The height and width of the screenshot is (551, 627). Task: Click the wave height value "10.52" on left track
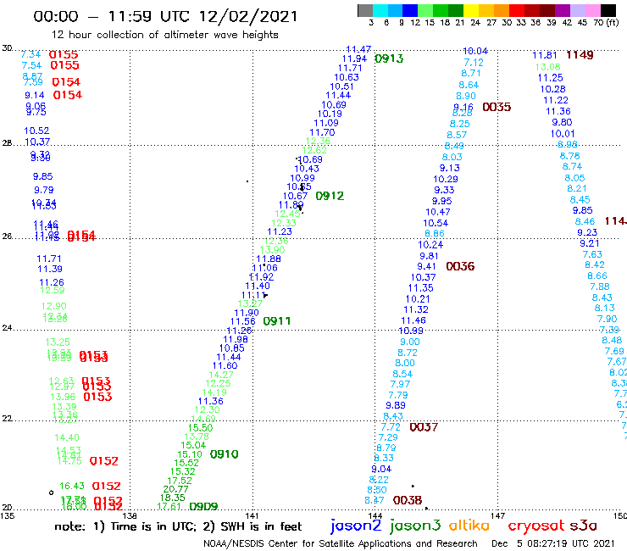[36, 131]
